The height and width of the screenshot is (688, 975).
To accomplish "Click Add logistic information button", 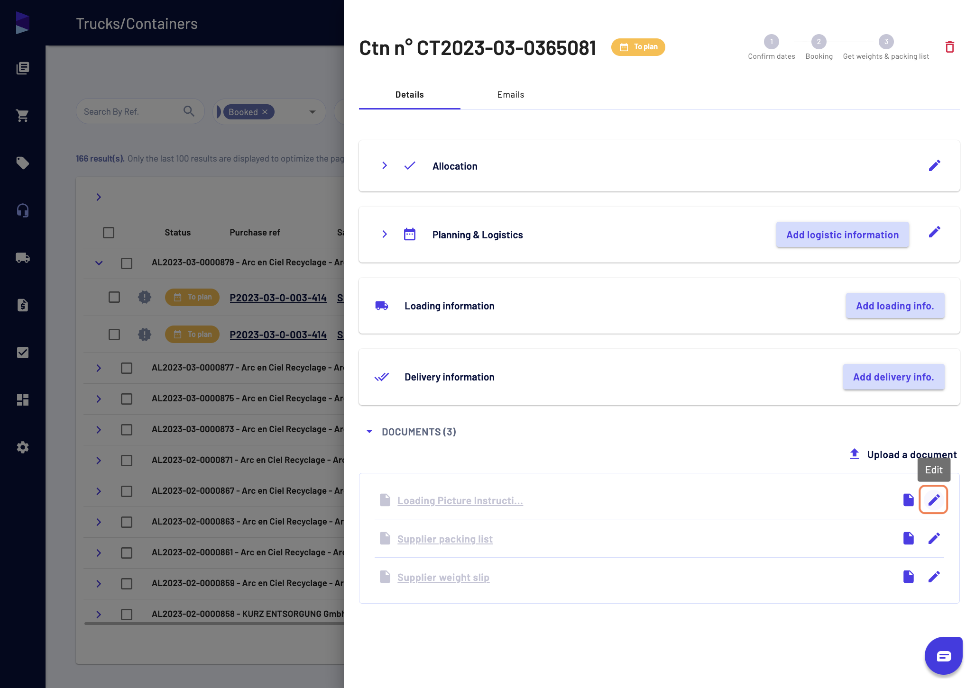I will [842, 235].
